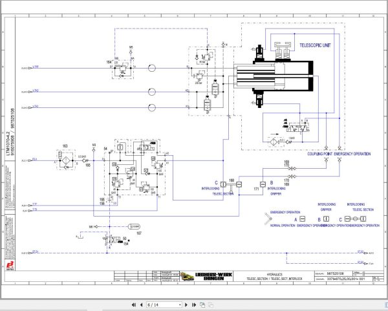Click the component number '171'
The height and width of the screenshot is (311, 388).
pyautogui.click(x=256, y=189)
